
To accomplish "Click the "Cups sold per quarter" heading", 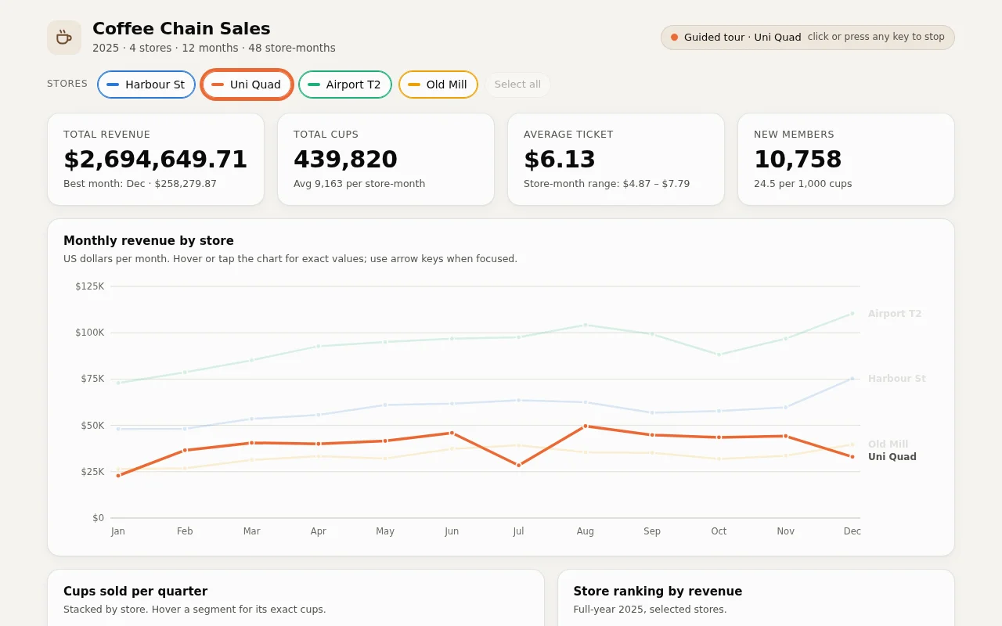I will click(135, 592).
